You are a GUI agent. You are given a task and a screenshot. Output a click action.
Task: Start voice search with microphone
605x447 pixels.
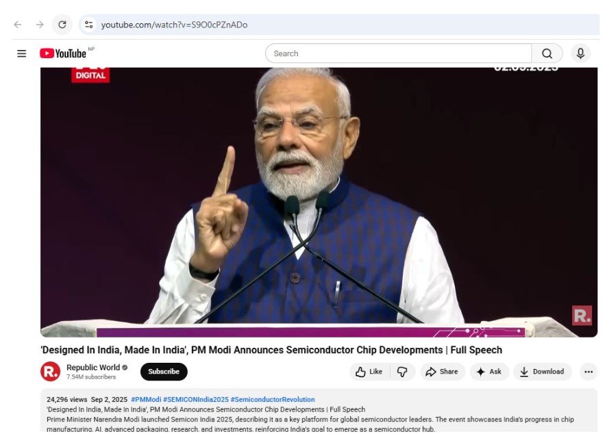tap(580, 53)
